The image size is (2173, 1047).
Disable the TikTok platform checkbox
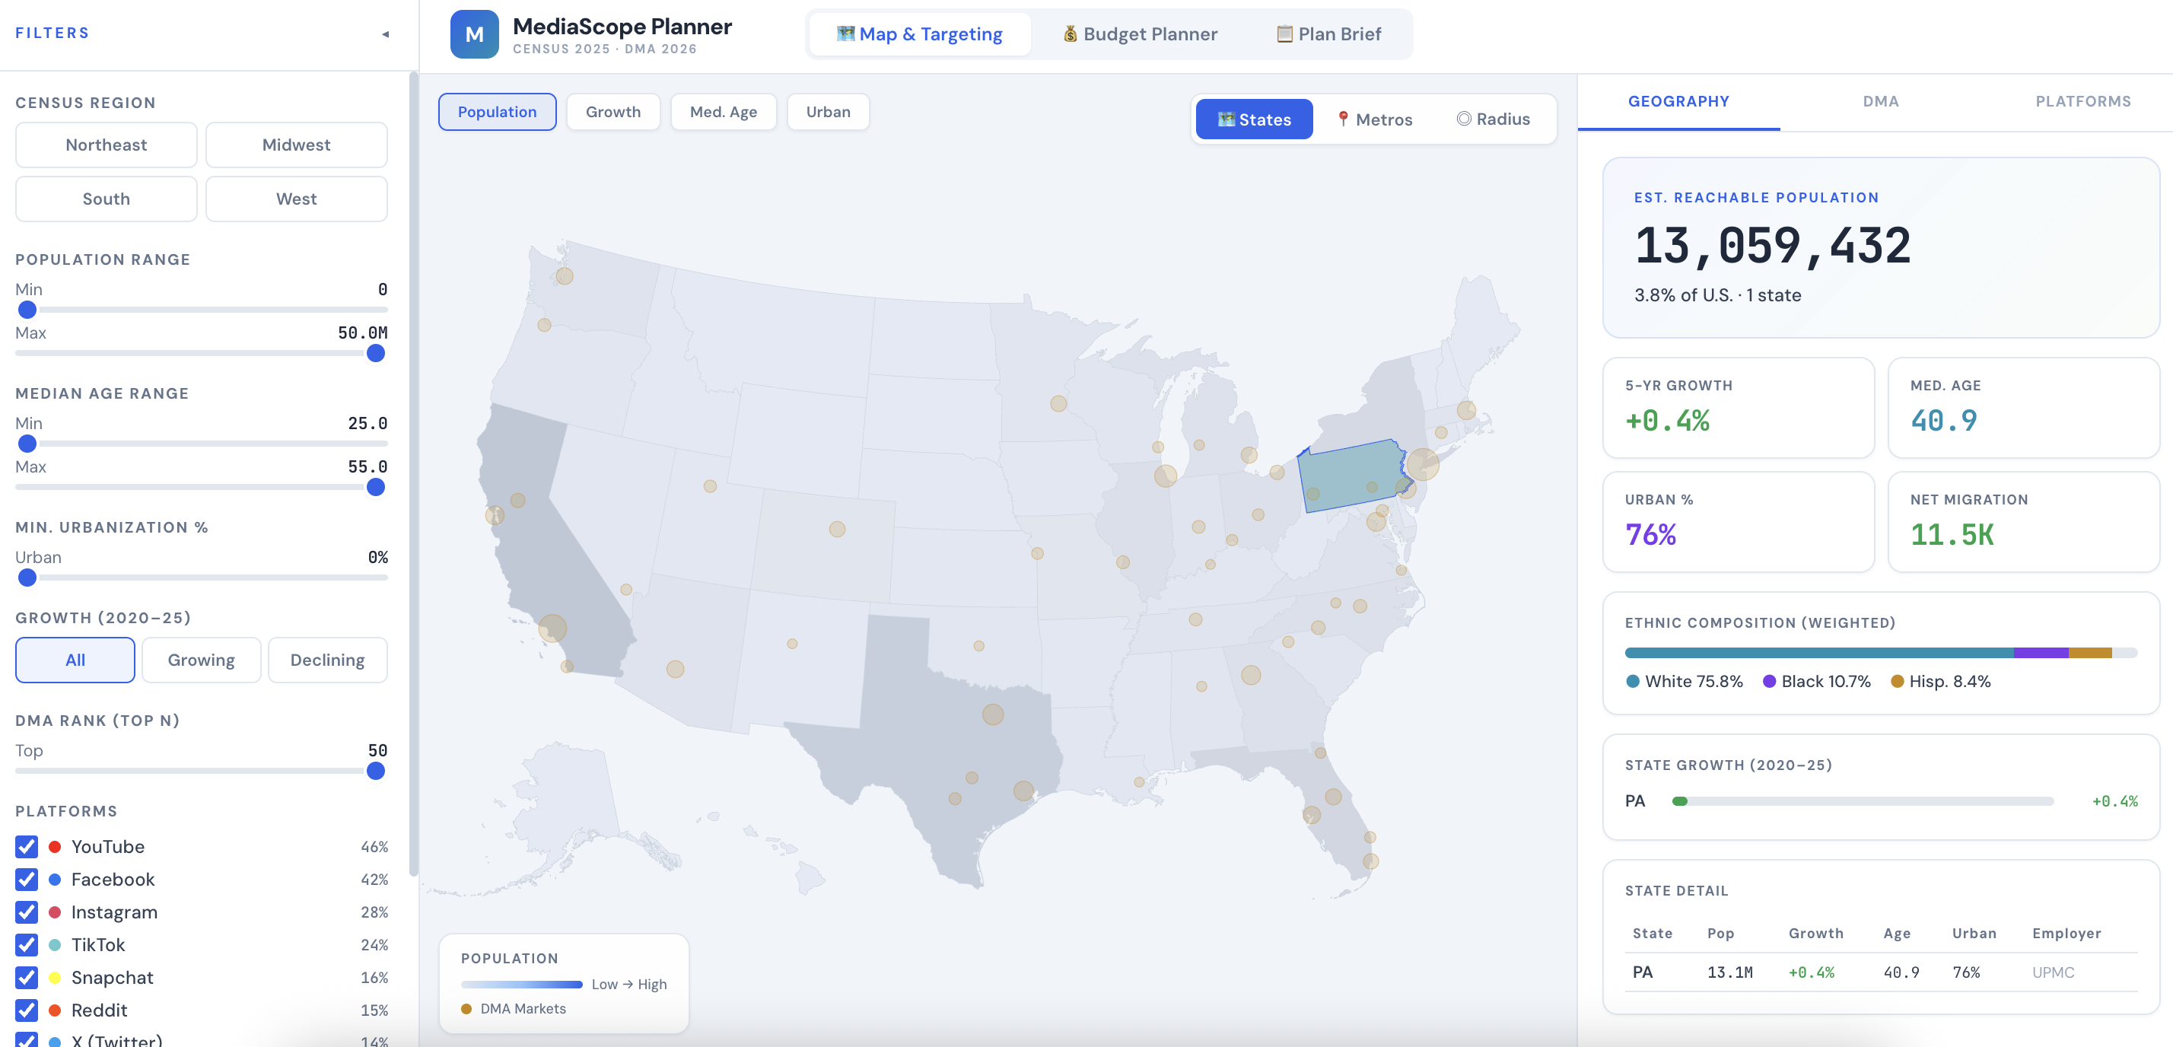click(x=26, y=945)
